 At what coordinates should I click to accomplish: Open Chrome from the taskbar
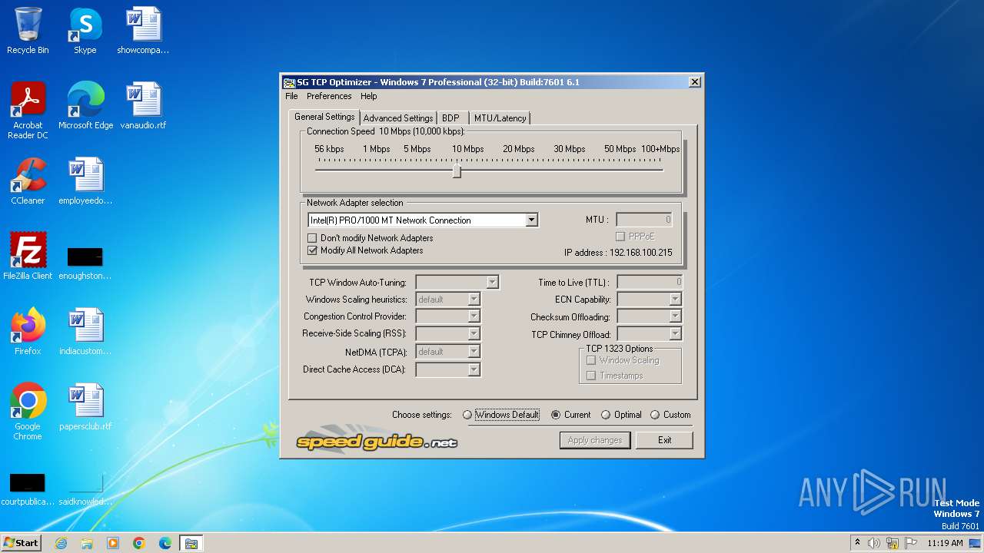pos(139,543)
